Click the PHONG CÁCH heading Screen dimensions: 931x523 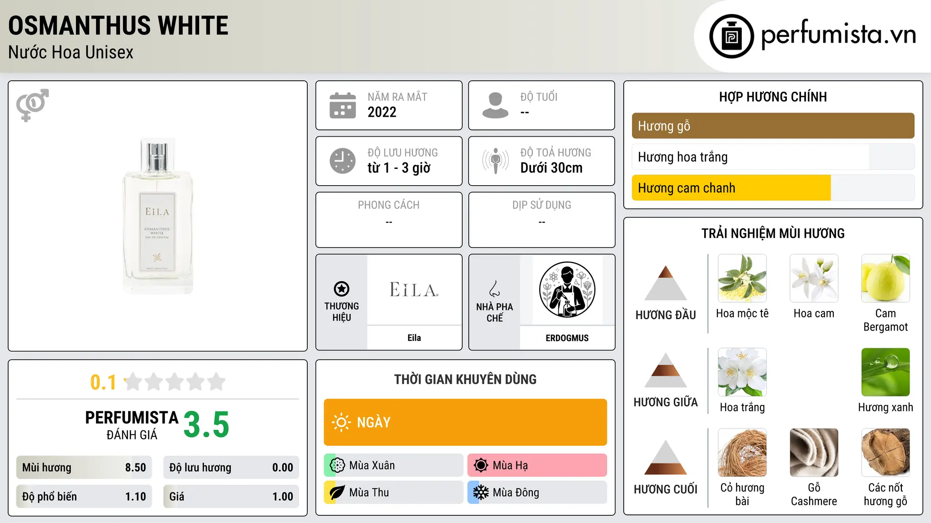pyautogui.click(x=389, y=205)
